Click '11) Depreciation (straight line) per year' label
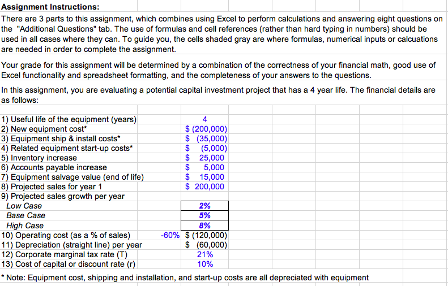This screenshot has width=448, height=286. tap(71, 245)
